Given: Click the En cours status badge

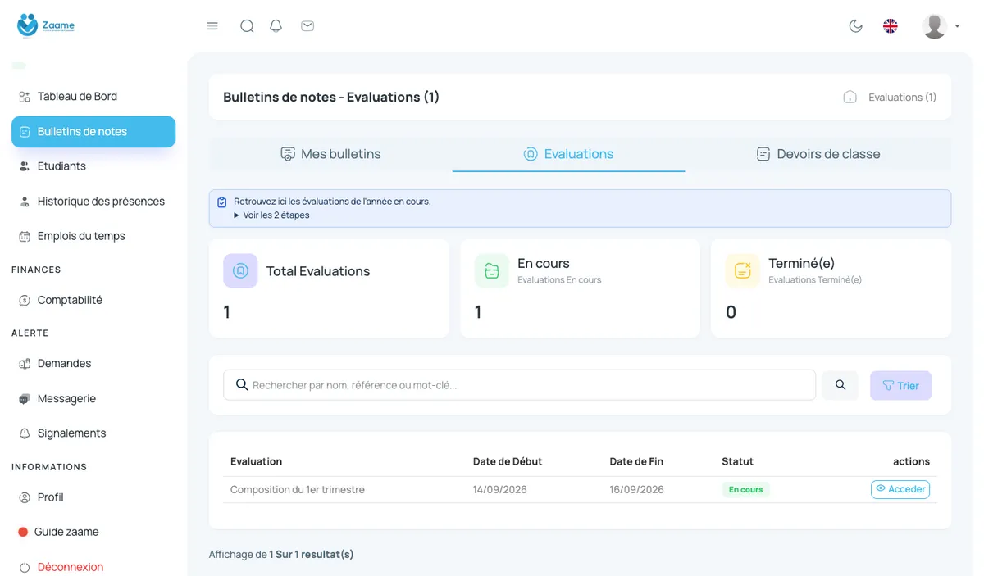Looking at the screenshot, I should pyautogui.click(x=745, y=490).
